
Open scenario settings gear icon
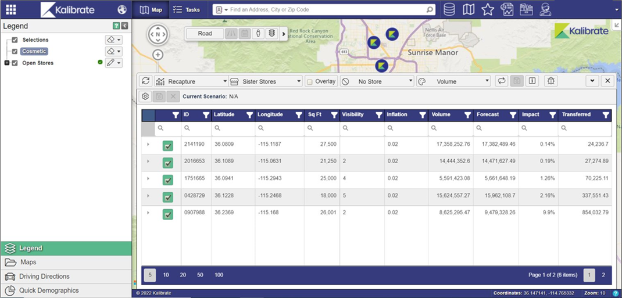145,96
